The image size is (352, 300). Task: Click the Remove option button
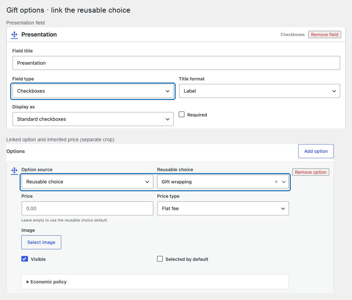tap(311, 172)
